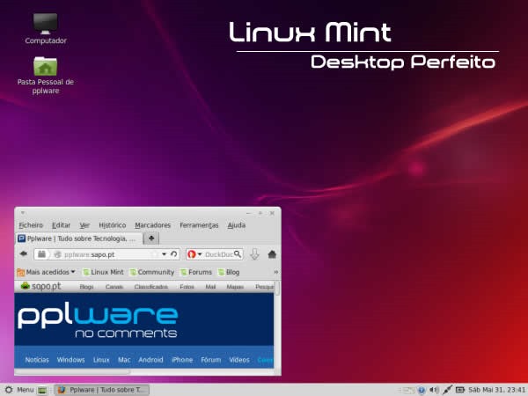The width and height of the screenshot is (528, 396).
Task: Click the browser horizontal scrollbar
Action: (72, 371)
